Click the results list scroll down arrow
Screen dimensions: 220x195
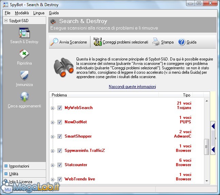(x=207, y=181)
